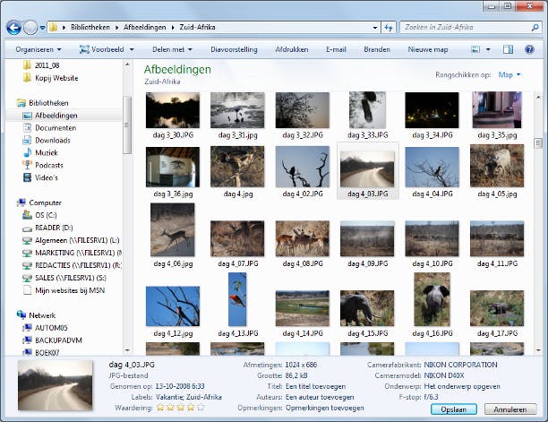This screenshot has height=422, width=548.
Task: Select the BACKUPADVM network computer
Action: click(58, 340)
